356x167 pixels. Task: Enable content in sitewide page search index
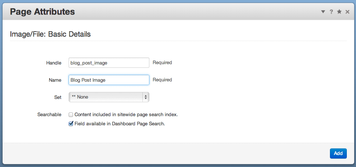click(x=71, y=115)
